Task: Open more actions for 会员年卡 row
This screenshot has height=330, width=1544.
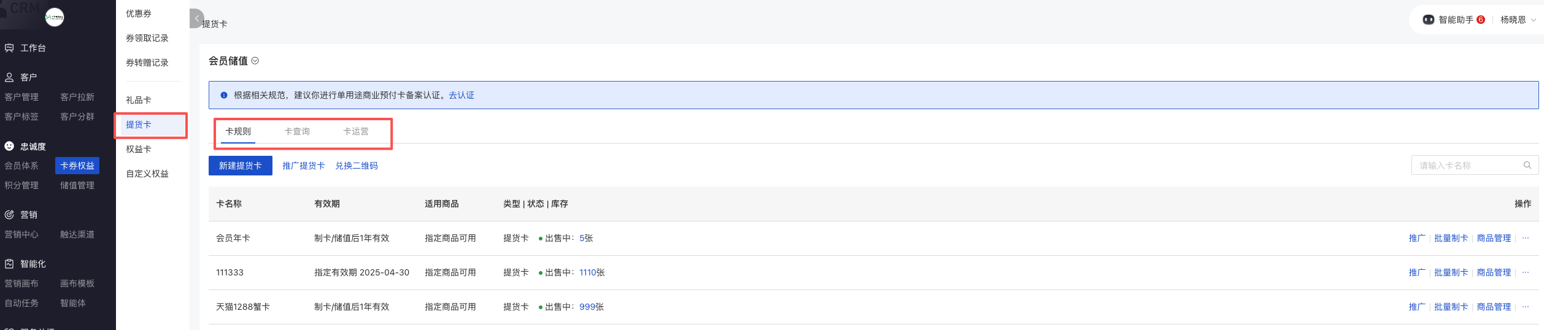Action: pyautogui.click(x=1525, y=238)
